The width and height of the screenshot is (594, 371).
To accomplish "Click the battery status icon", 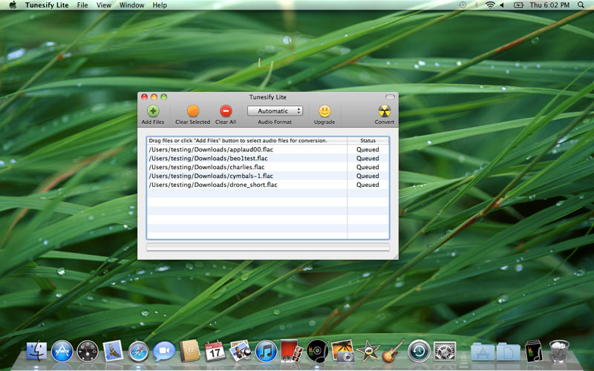I will (x=518, y=5).
